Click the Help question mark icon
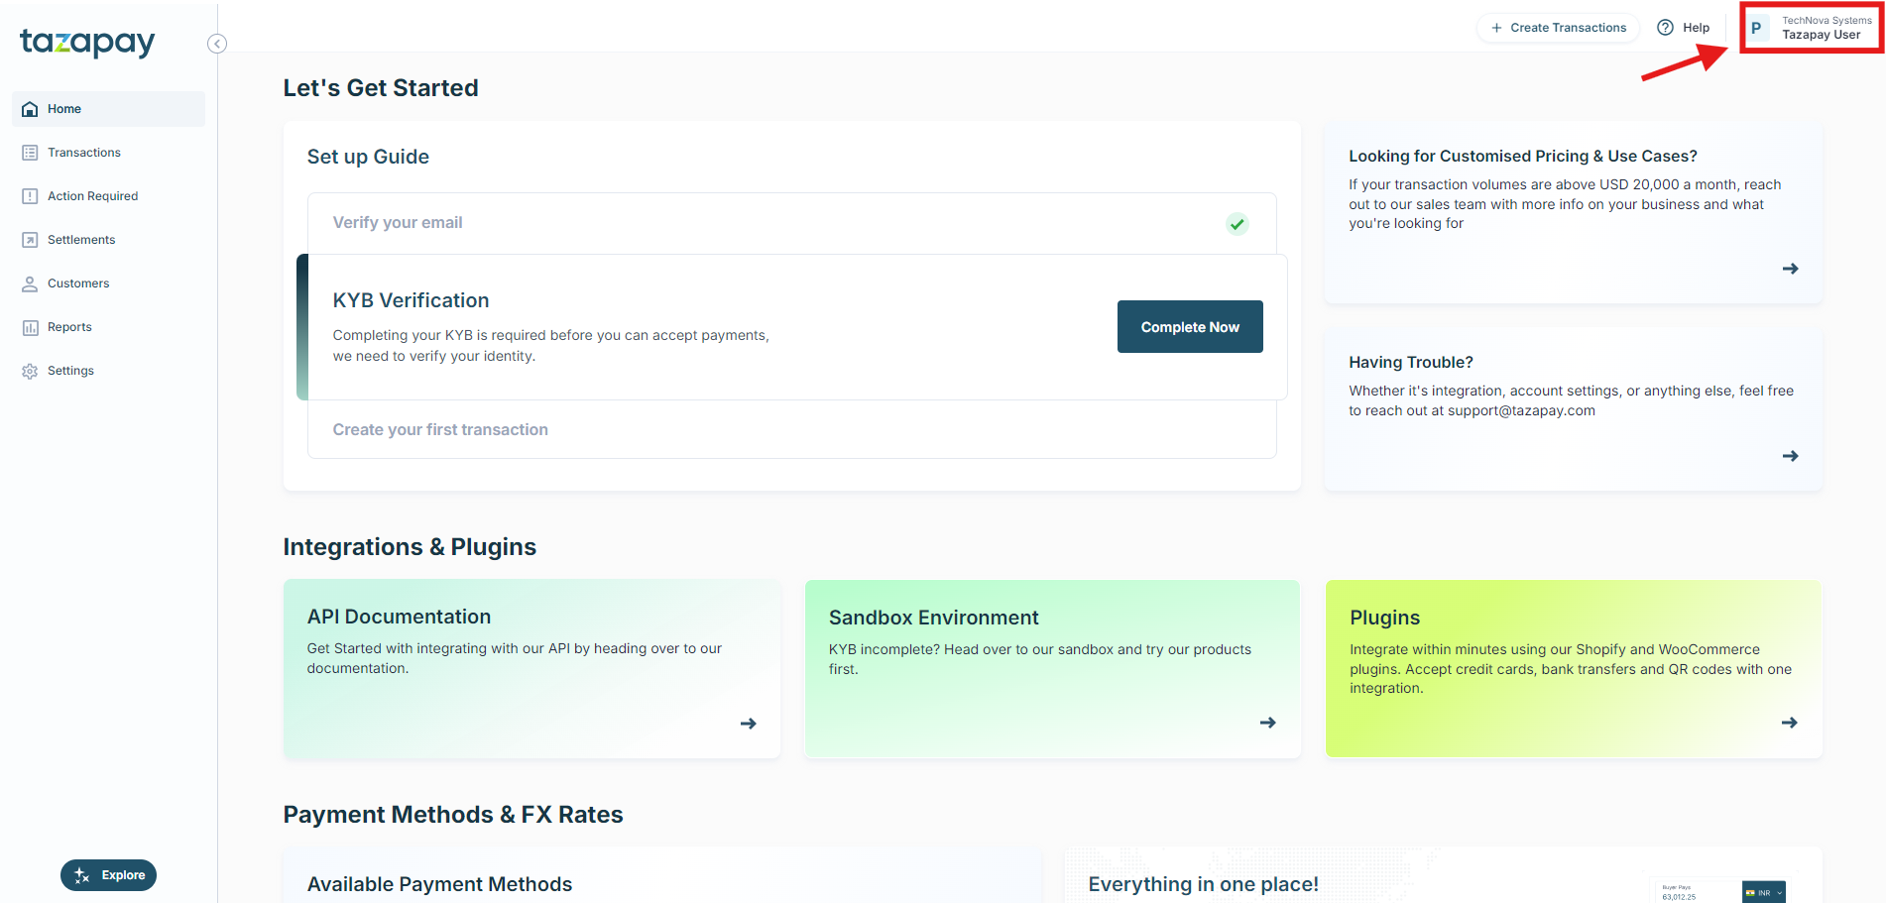This screenshot has height=903, width=1886. tap(1666, 28)
